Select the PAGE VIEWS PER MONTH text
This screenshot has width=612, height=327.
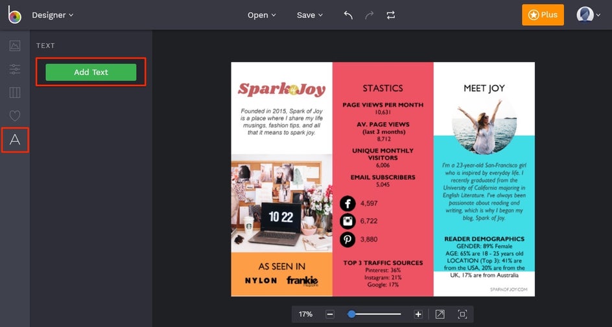tap(383, 105)
